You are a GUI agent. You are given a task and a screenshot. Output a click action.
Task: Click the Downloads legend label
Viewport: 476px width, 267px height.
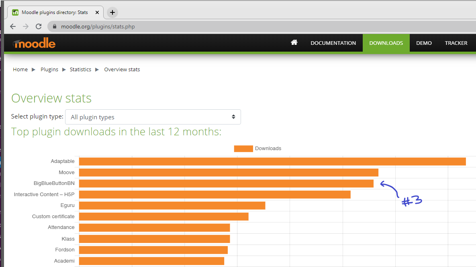(268, 149)
